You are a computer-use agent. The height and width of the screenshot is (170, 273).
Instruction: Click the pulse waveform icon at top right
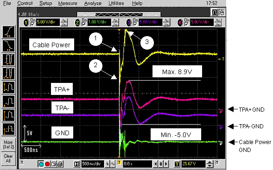(214, 13)
